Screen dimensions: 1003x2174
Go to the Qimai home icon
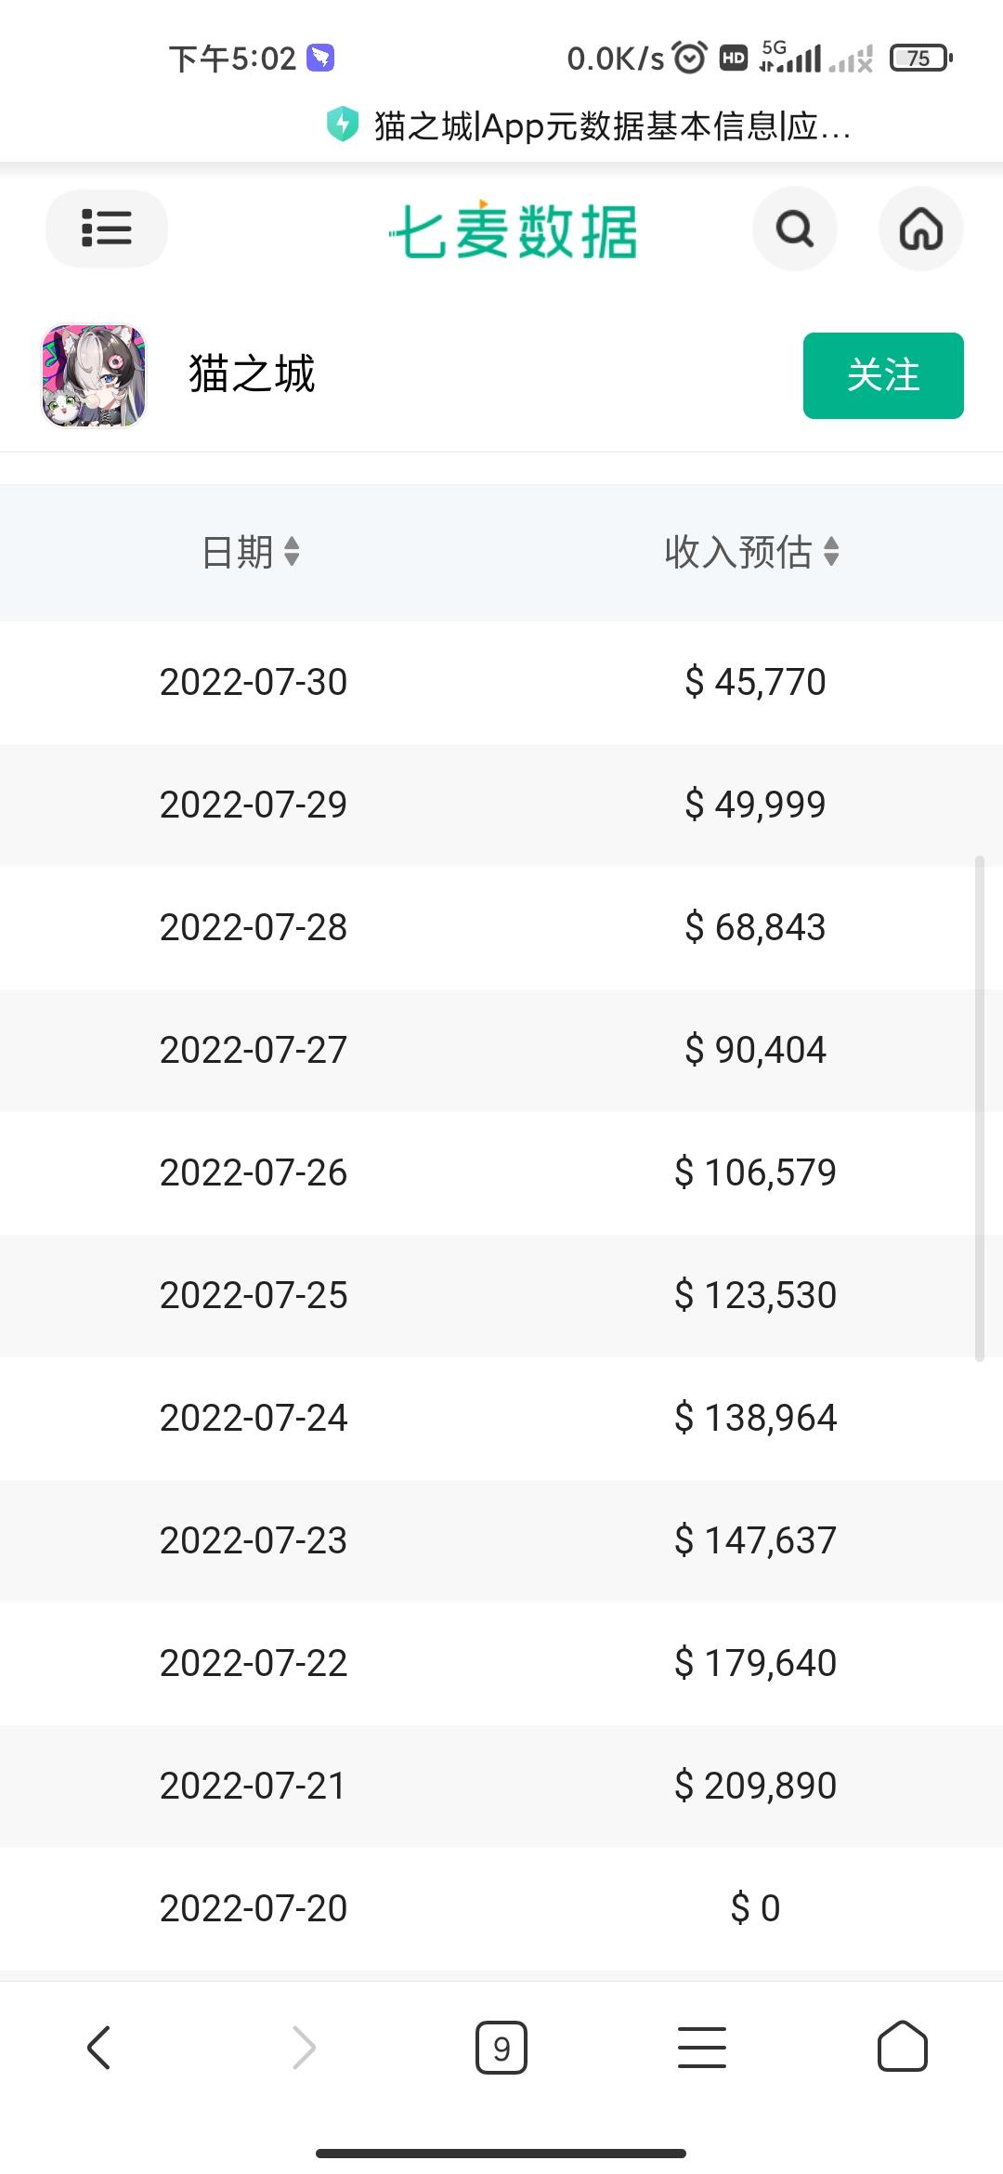[x=920, y=229]
